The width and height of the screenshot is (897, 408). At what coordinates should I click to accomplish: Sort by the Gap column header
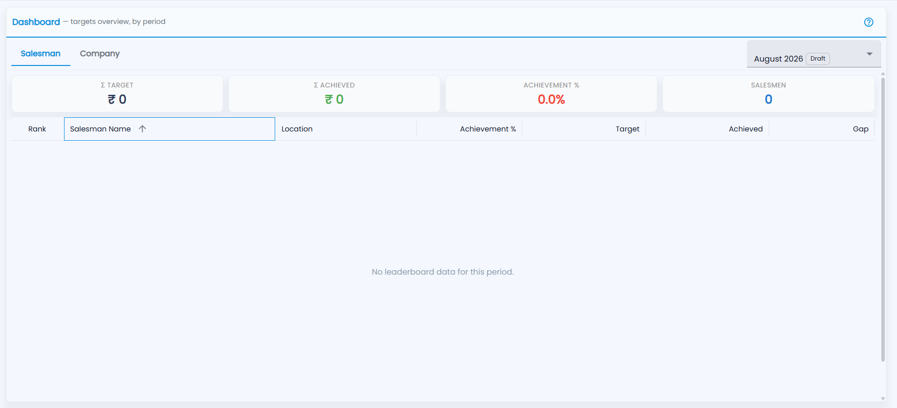pyautogui.click(x=822, y=129)
